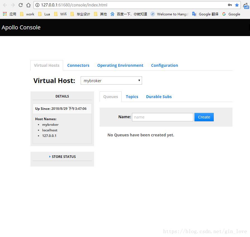
Task: Select the Queues tab
Action: (111, 97)
